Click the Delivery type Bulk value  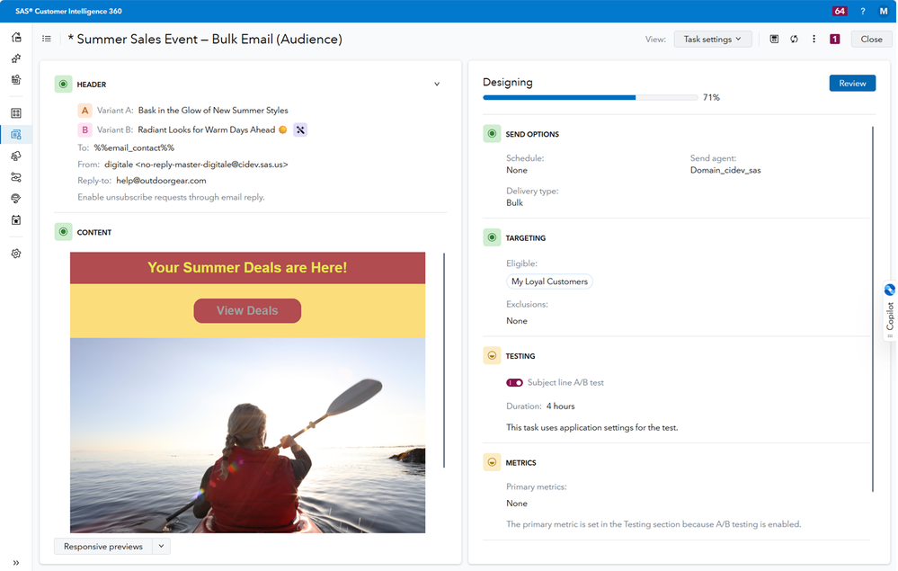pyautogui.click(x=514, y=202)
